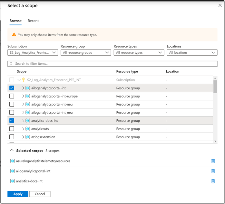Switch to the Recent tab
The width and height of the screenshot is (225, 204).
[33, 21]
